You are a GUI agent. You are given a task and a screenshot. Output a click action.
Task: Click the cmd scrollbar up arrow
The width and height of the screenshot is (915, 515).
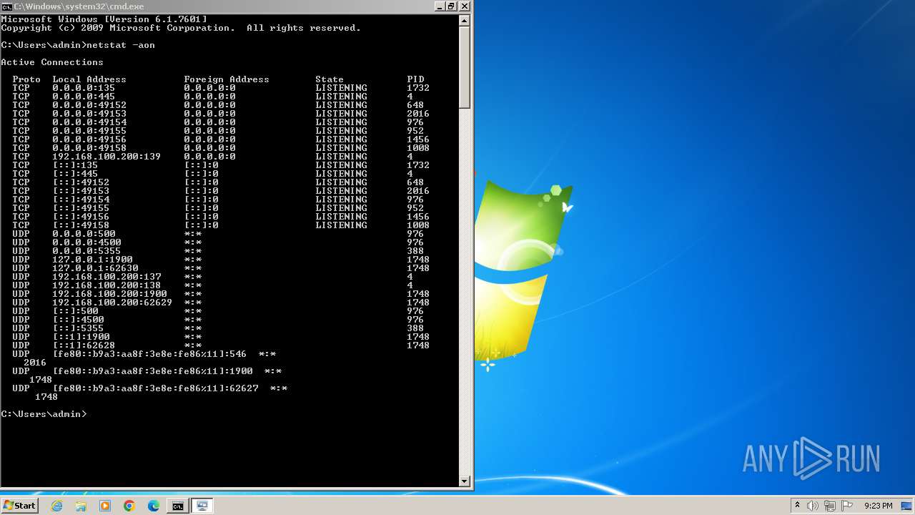(465, 20)
